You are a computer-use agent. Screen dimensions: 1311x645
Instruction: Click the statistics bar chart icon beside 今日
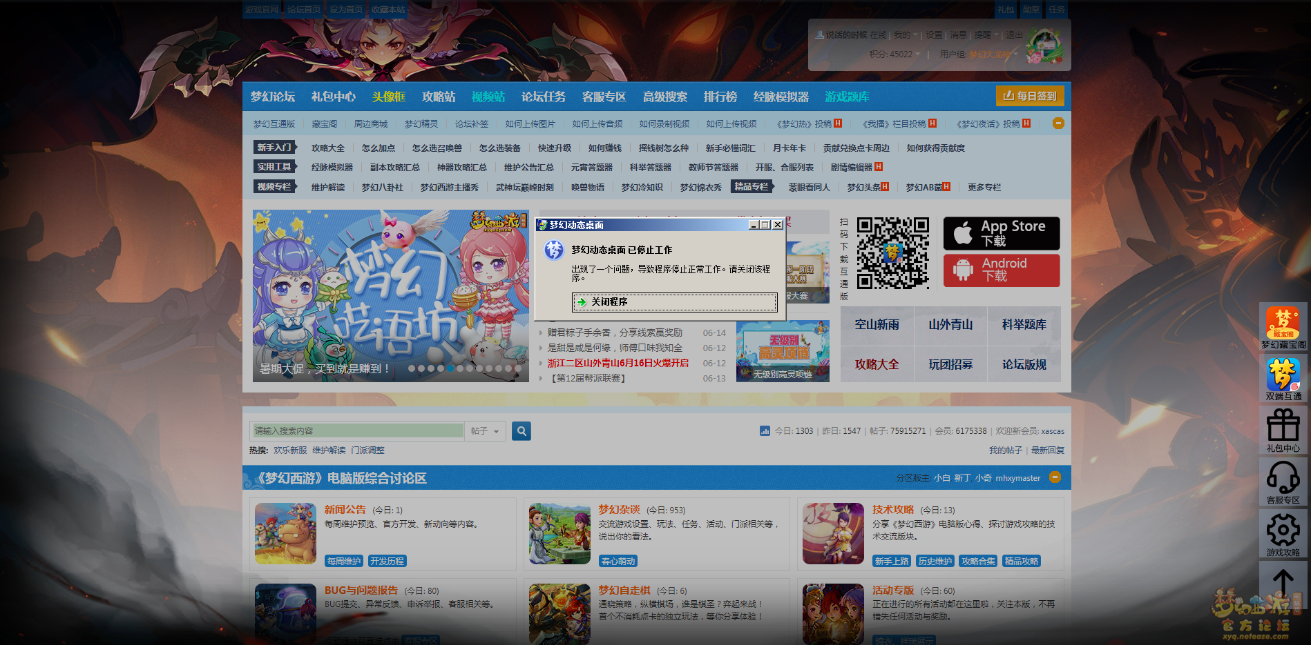765,431
